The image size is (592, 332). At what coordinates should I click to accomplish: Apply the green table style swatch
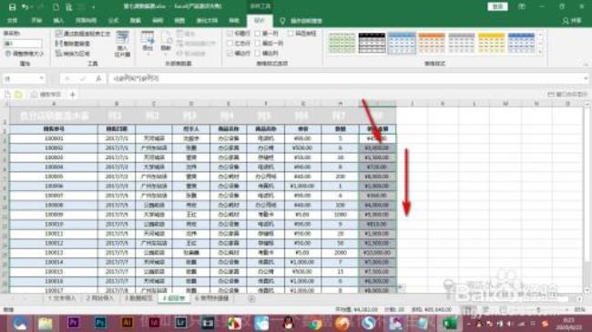point(342,43)
